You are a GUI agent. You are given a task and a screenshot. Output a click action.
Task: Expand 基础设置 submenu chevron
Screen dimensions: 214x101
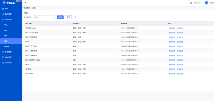tap(19, 63)
